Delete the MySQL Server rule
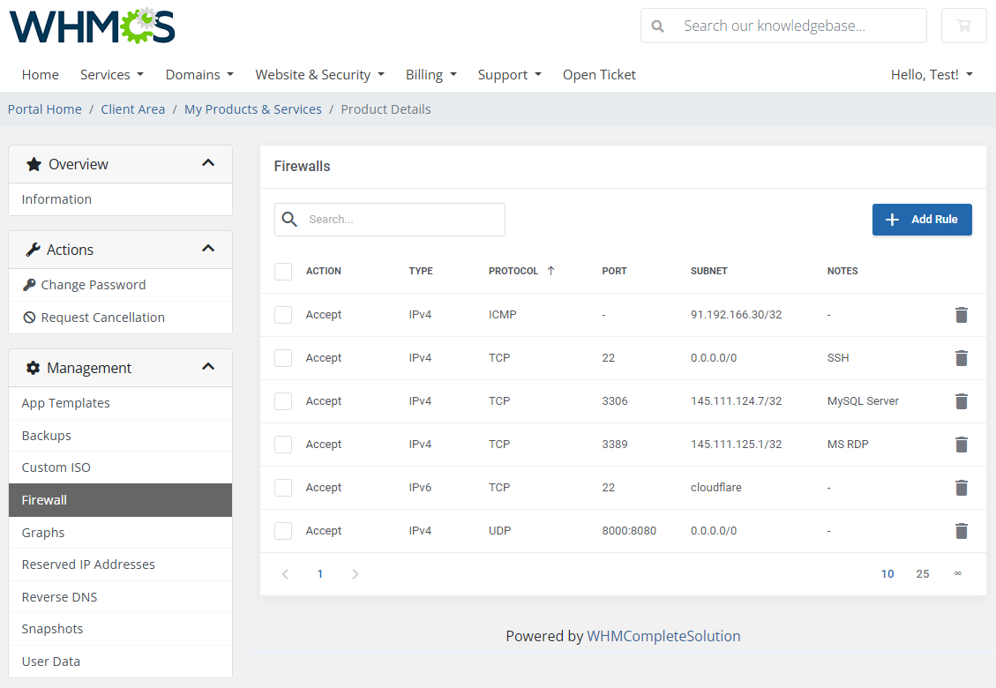 tap(961, 400)
